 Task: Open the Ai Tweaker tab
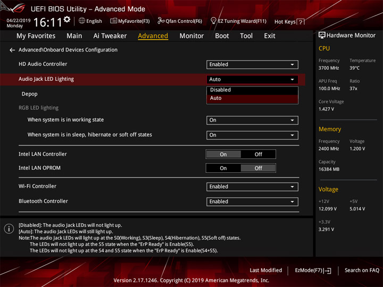coord(110,36)
